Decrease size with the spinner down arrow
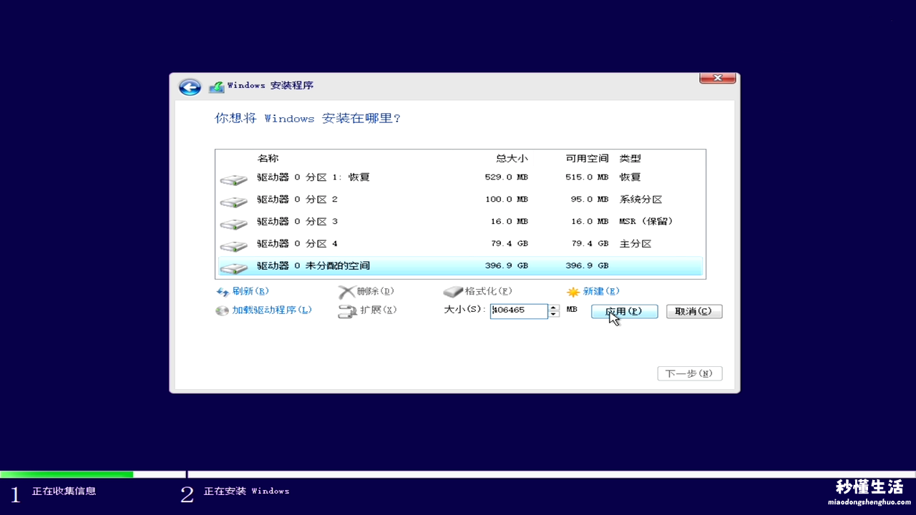The image size is (916, 515). (553, 314)
